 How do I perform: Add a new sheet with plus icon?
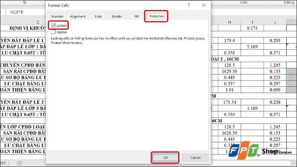(19, 163)
